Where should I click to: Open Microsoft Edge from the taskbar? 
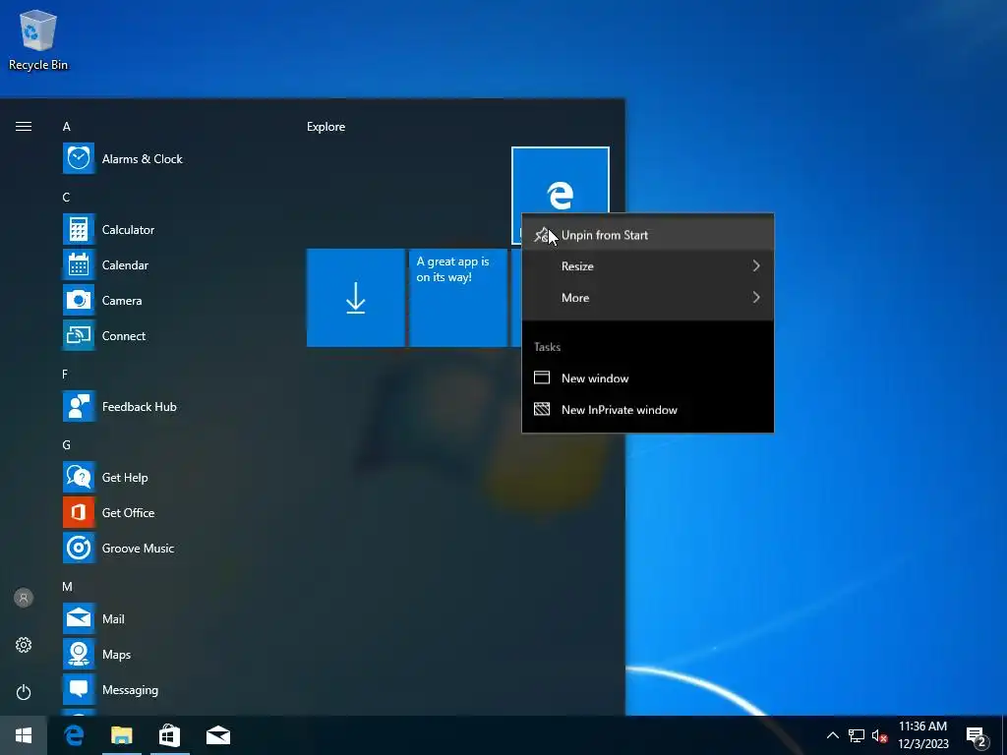click(74, 735)
